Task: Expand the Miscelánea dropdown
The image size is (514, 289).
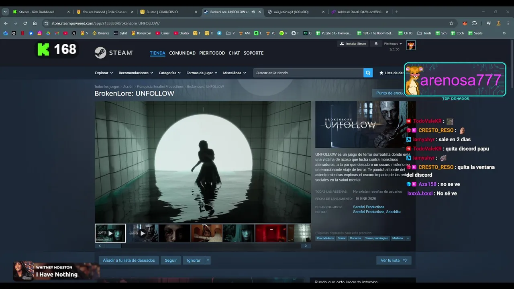Action: 235,73
